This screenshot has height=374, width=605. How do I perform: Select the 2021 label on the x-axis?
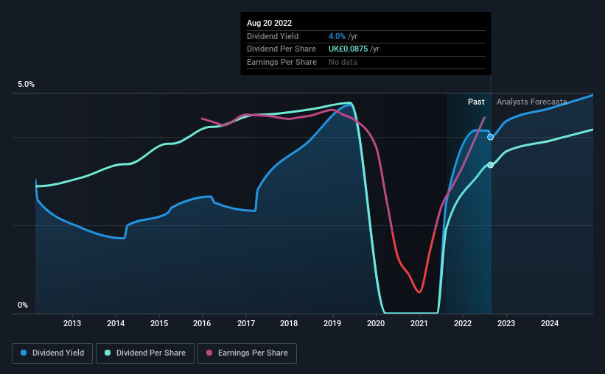point(419,323)
